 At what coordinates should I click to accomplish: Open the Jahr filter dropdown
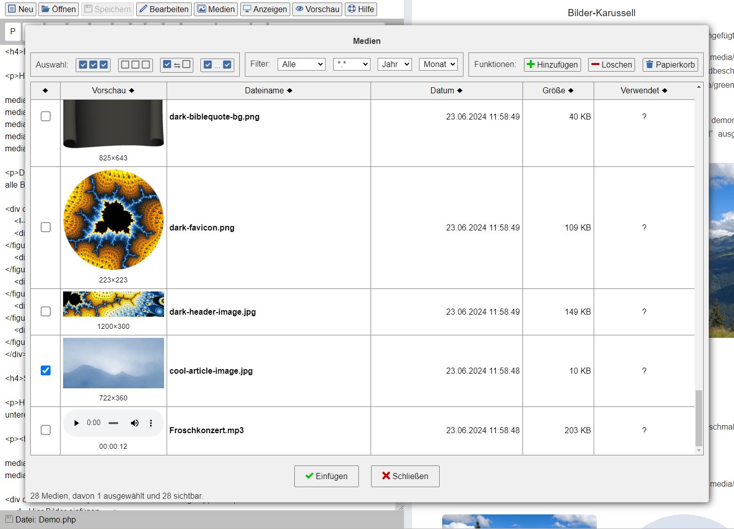click(x=395, y=64)
